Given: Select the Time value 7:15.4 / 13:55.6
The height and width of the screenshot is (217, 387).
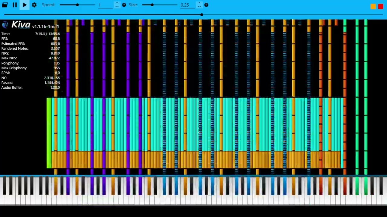Looking at the screenshot, I should [47, 34].
